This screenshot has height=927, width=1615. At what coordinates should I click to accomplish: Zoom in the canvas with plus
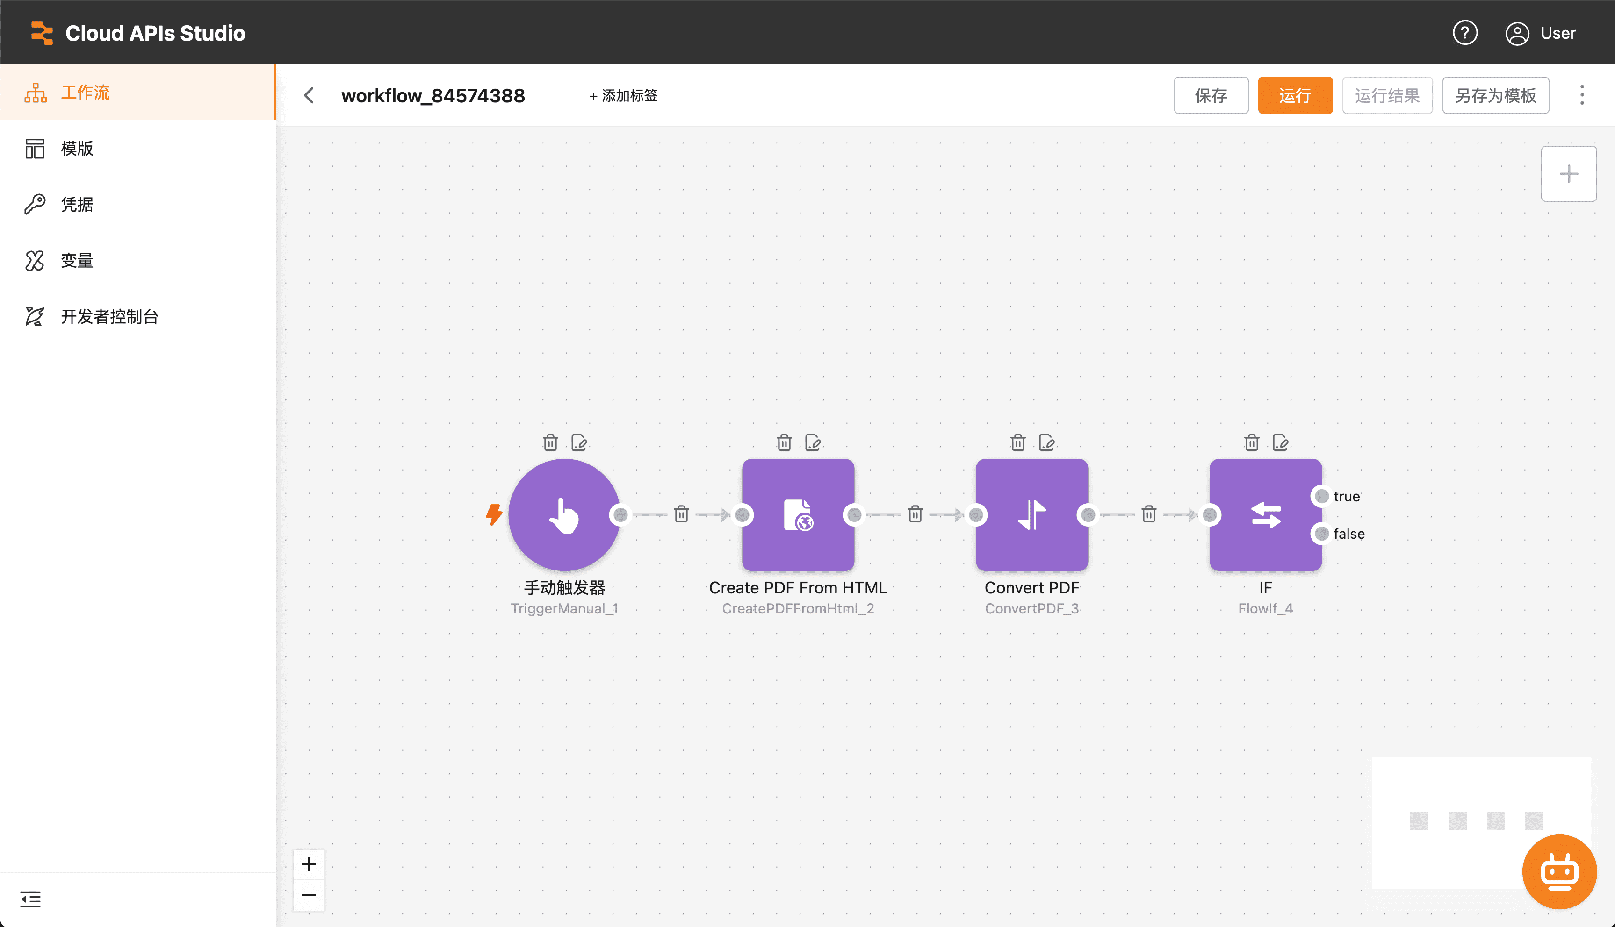tap(308, 864)
